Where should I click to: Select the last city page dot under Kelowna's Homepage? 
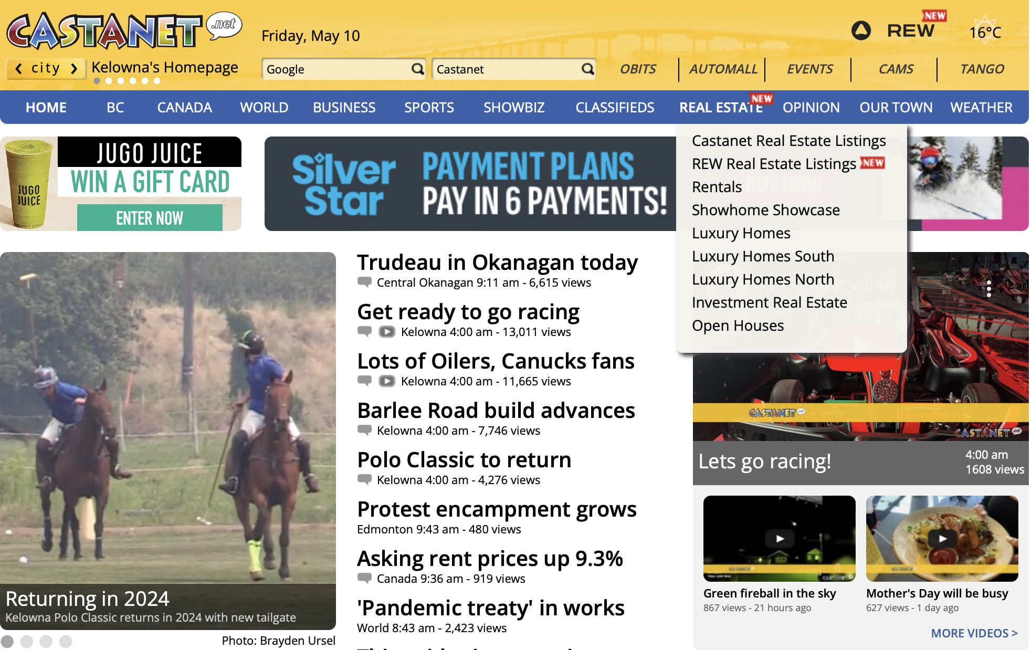(157, 81)
